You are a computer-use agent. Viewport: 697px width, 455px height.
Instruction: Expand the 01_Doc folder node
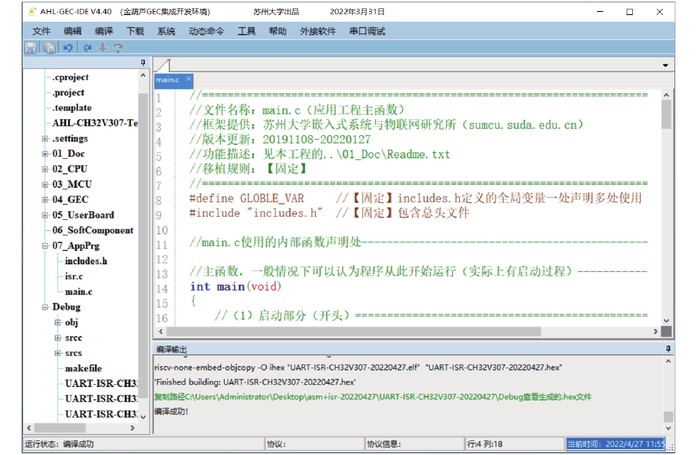[x=45, y=154]
